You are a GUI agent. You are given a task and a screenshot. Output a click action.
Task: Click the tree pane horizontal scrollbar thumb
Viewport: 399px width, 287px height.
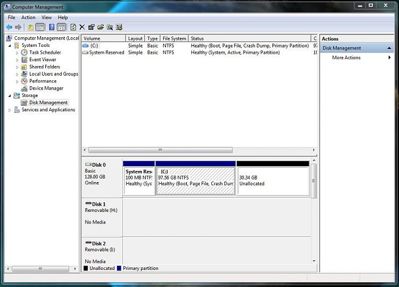pos(40,269)
